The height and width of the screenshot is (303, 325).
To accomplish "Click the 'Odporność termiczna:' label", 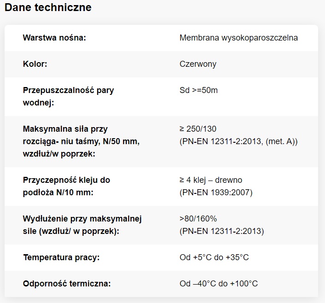I will 67,284.
